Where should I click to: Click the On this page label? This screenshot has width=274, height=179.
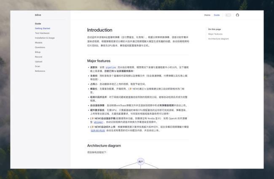coord(215,29)
